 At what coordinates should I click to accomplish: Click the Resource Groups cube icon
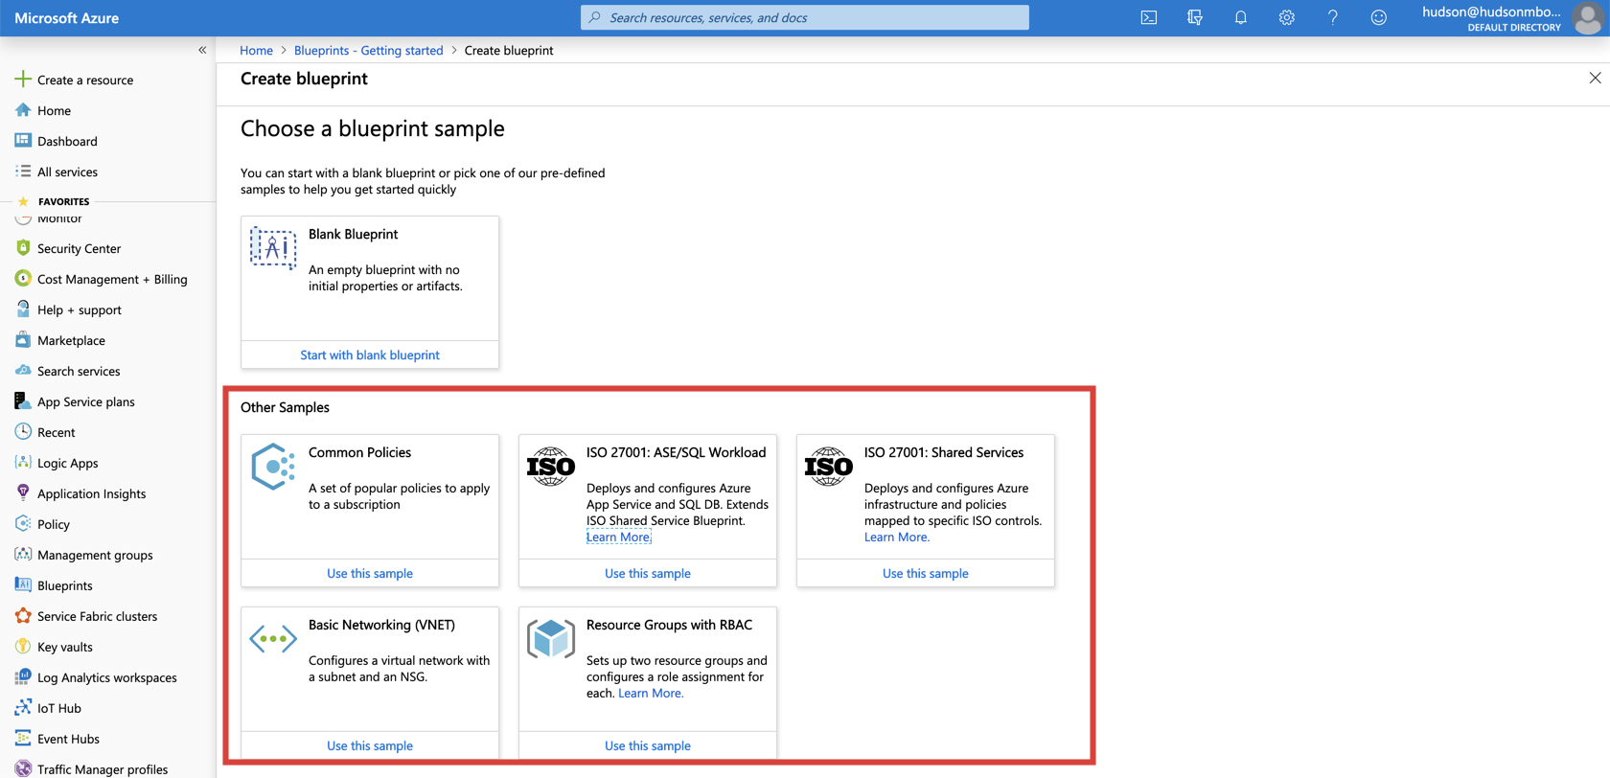551,639
